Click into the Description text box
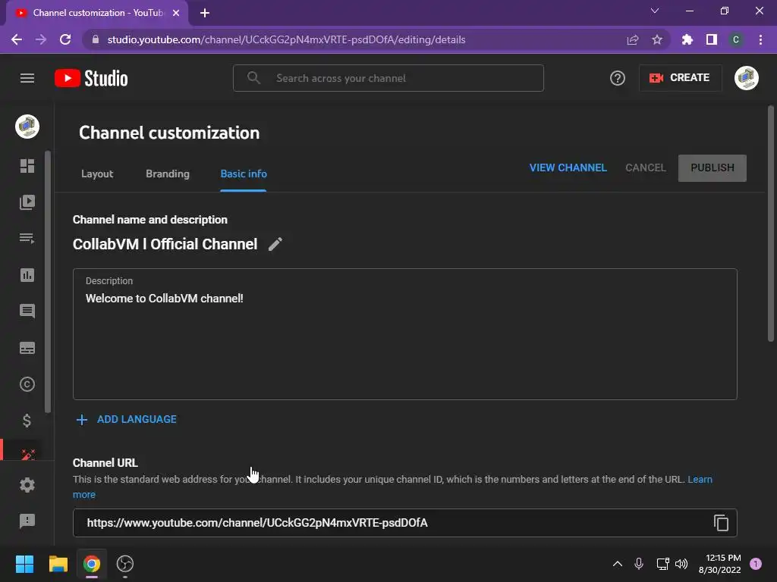The image size is (777, 582). tap(405, 334)
